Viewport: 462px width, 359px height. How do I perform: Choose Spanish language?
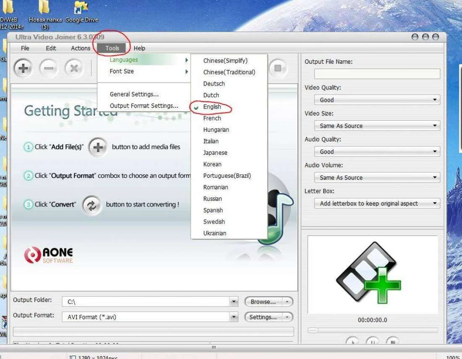click(229, 210)
